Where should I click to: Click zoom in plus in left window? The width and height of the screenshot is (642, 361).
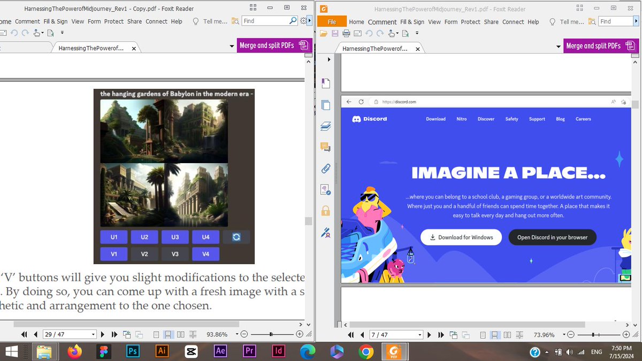pos(300,334)
